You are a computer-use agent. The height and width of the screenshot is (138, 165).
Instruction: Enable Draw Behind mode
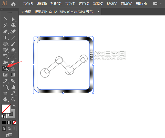pos(9,128)
